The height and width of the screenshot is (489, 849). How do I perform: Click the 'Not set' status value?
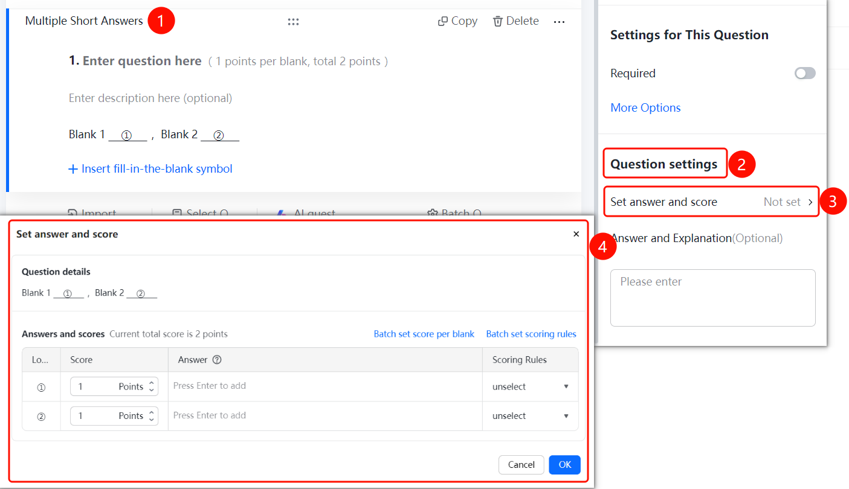782,202
